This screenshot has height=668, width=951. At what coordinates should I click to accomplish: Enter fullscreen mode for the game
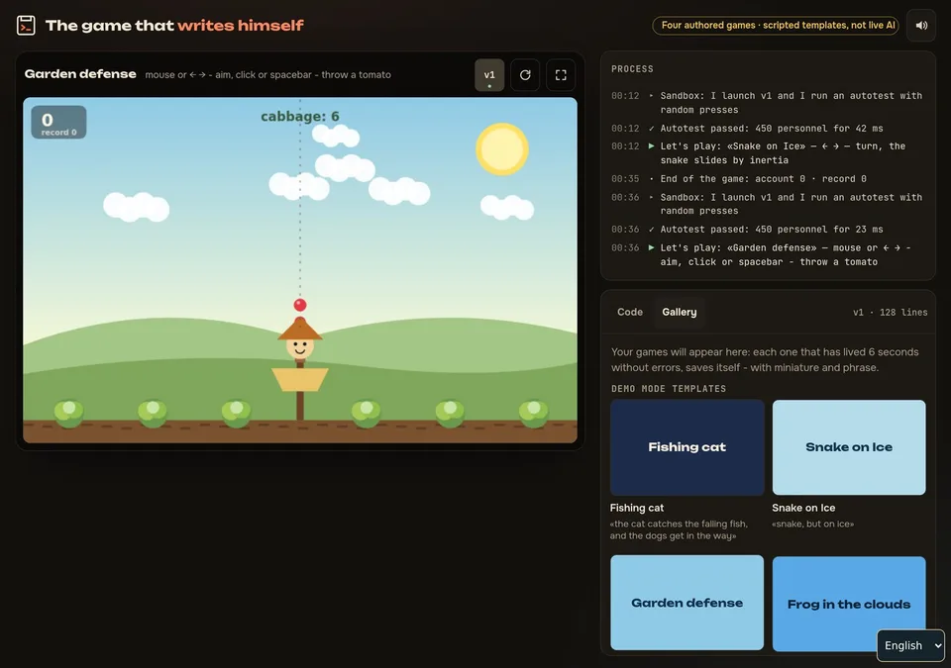tap(561, 75)
